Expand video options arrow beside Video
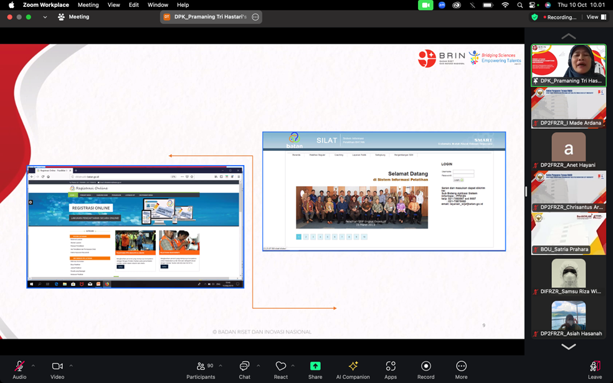The width and height of the screenshot is (613, 383). coord(71,366)
